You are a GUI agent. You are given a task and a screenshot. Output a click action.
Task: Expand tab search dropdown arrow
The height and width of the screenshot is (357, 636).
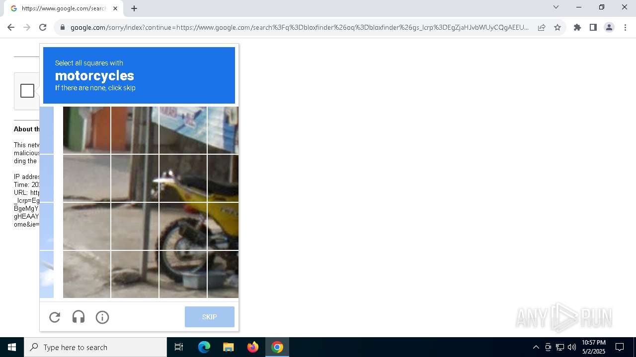pos(556,7)
